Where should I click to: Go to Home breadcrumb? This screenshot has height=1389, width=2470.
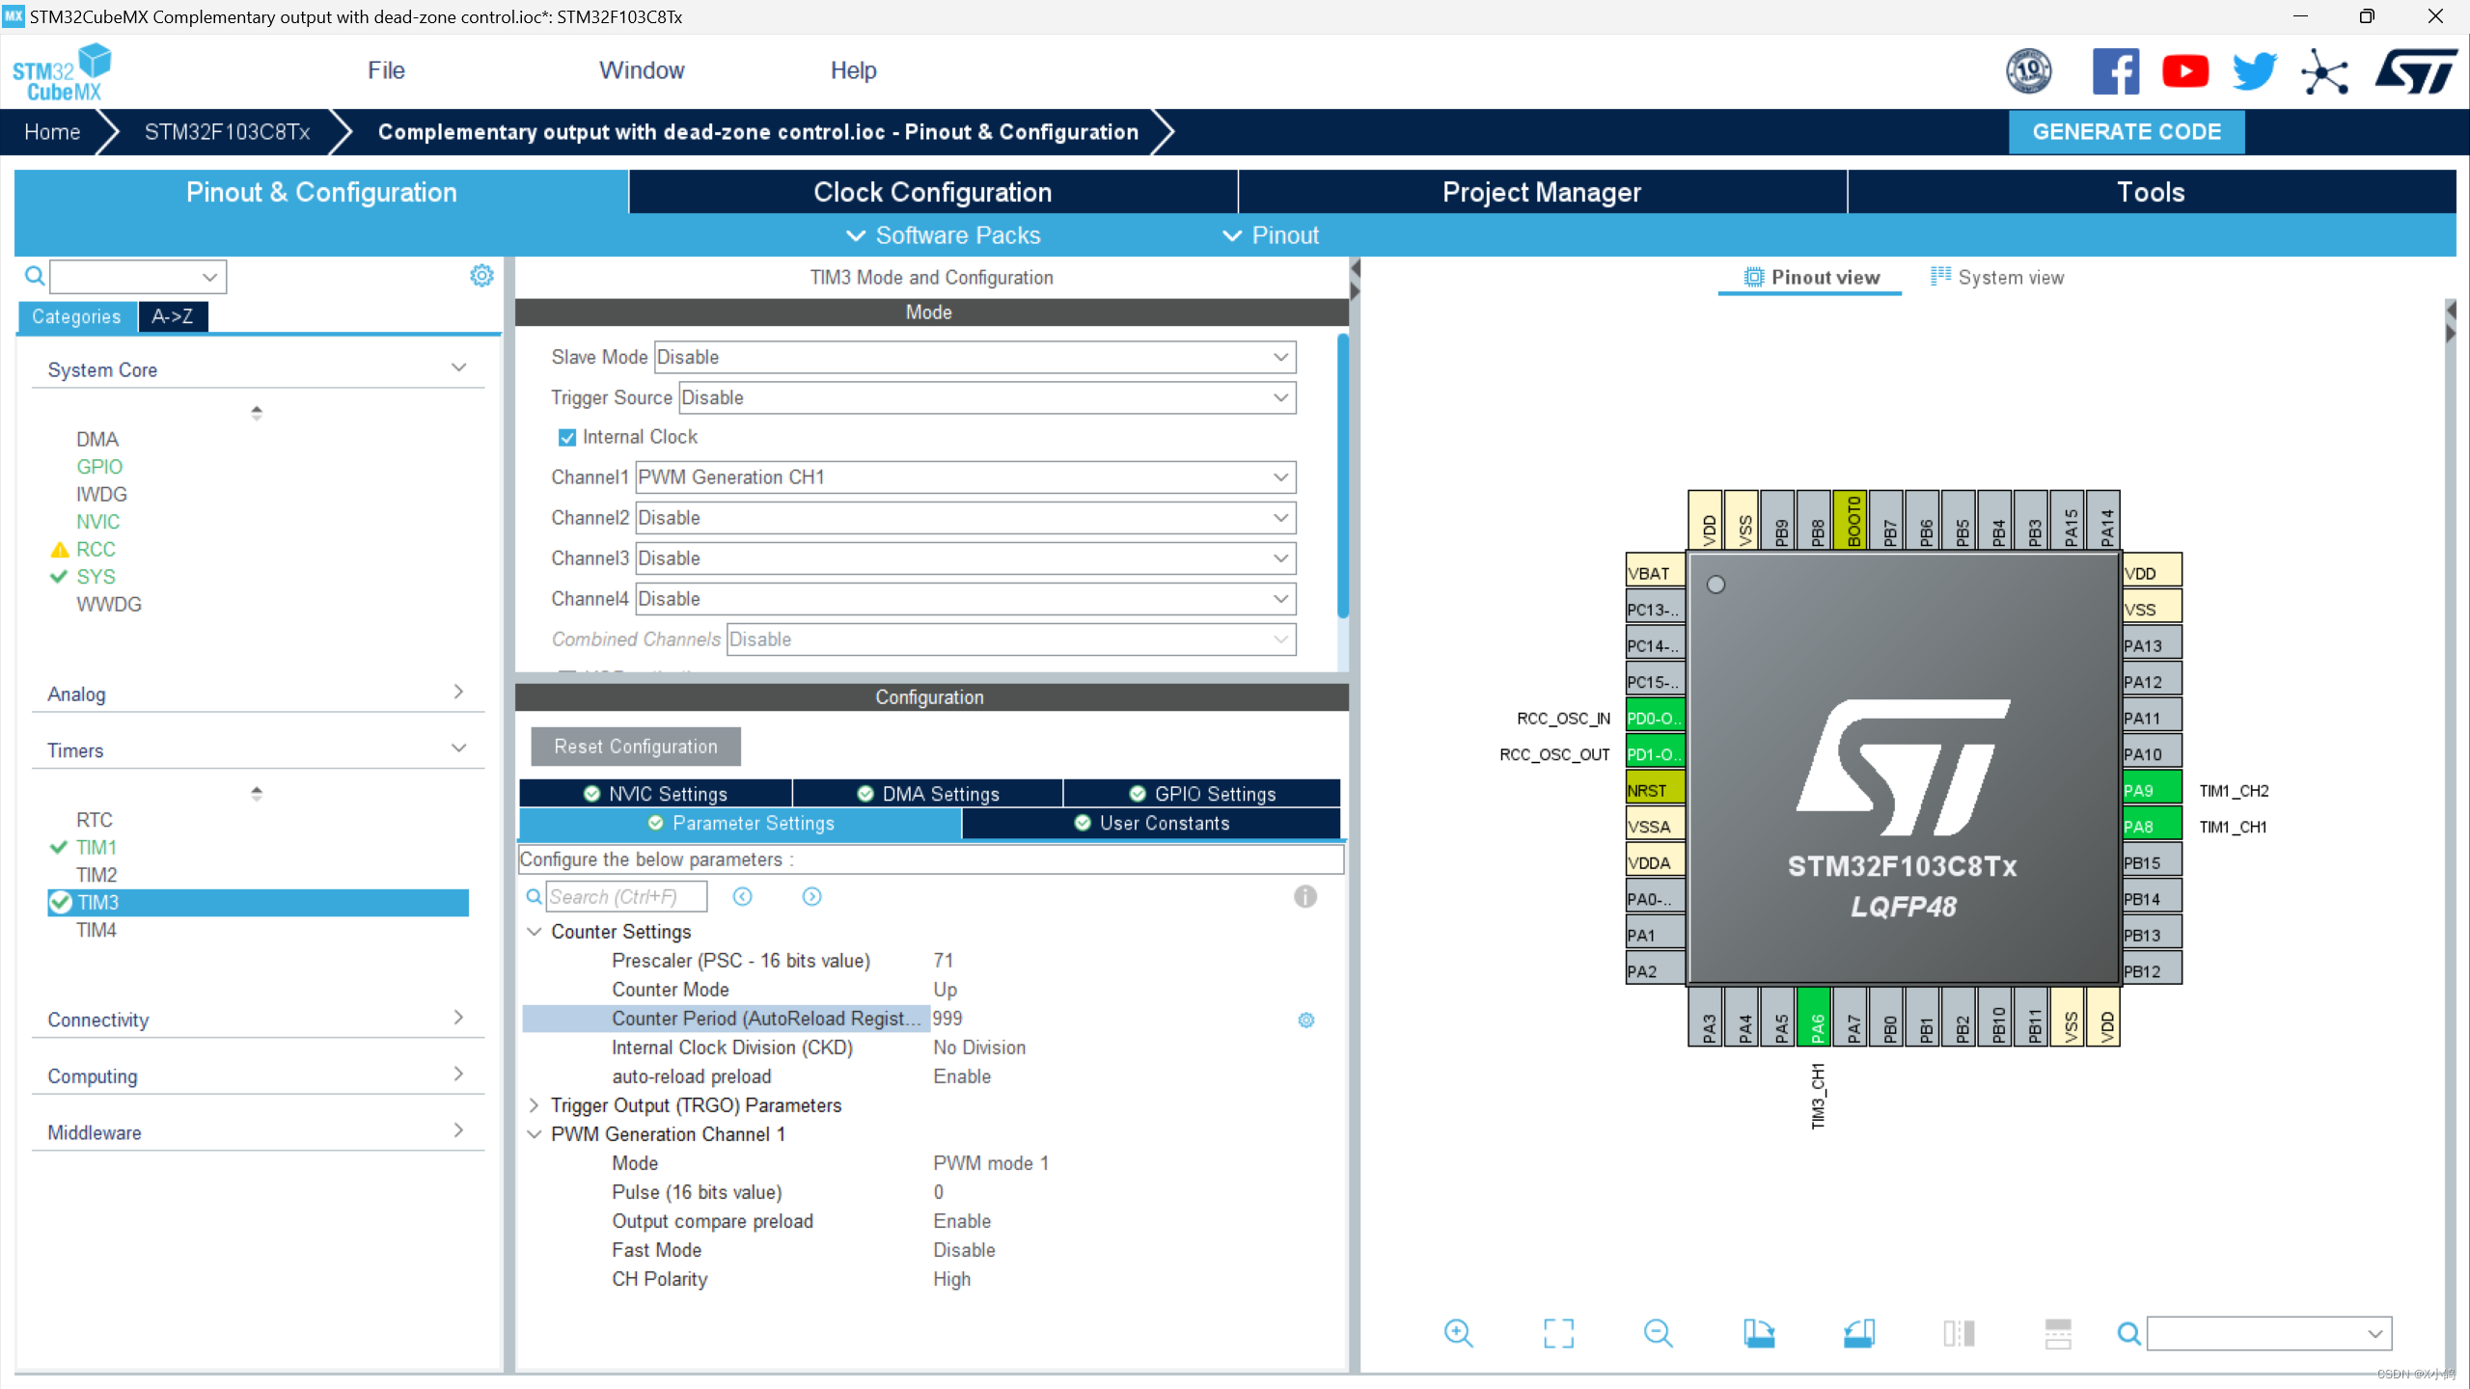(52, 132)
